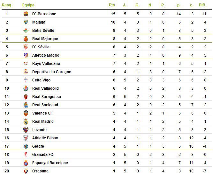Screen dimensions: 213x174
Task: Click the Real Sociedad crest icon
Action: 26,105
